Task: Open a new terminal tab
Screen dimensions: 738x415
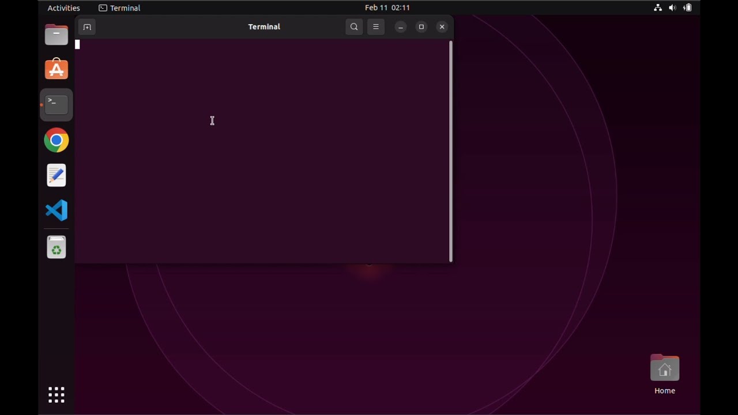Action: (87, 27)
